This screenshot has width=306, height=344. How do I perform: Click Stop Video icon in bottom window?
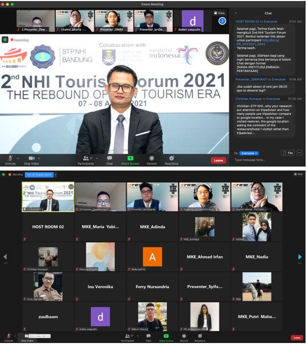[26, 336]
